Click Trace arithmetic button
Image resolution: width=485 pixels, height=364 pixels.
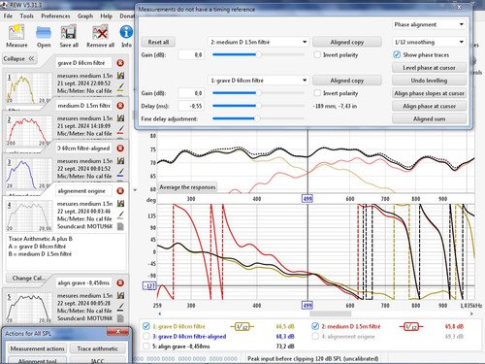[x=97, y=348]
